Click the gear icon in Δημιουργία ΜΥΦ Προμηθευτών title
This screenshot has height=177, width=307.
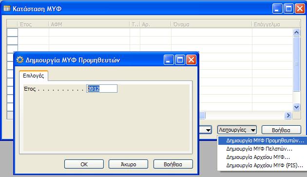(20, 59)
